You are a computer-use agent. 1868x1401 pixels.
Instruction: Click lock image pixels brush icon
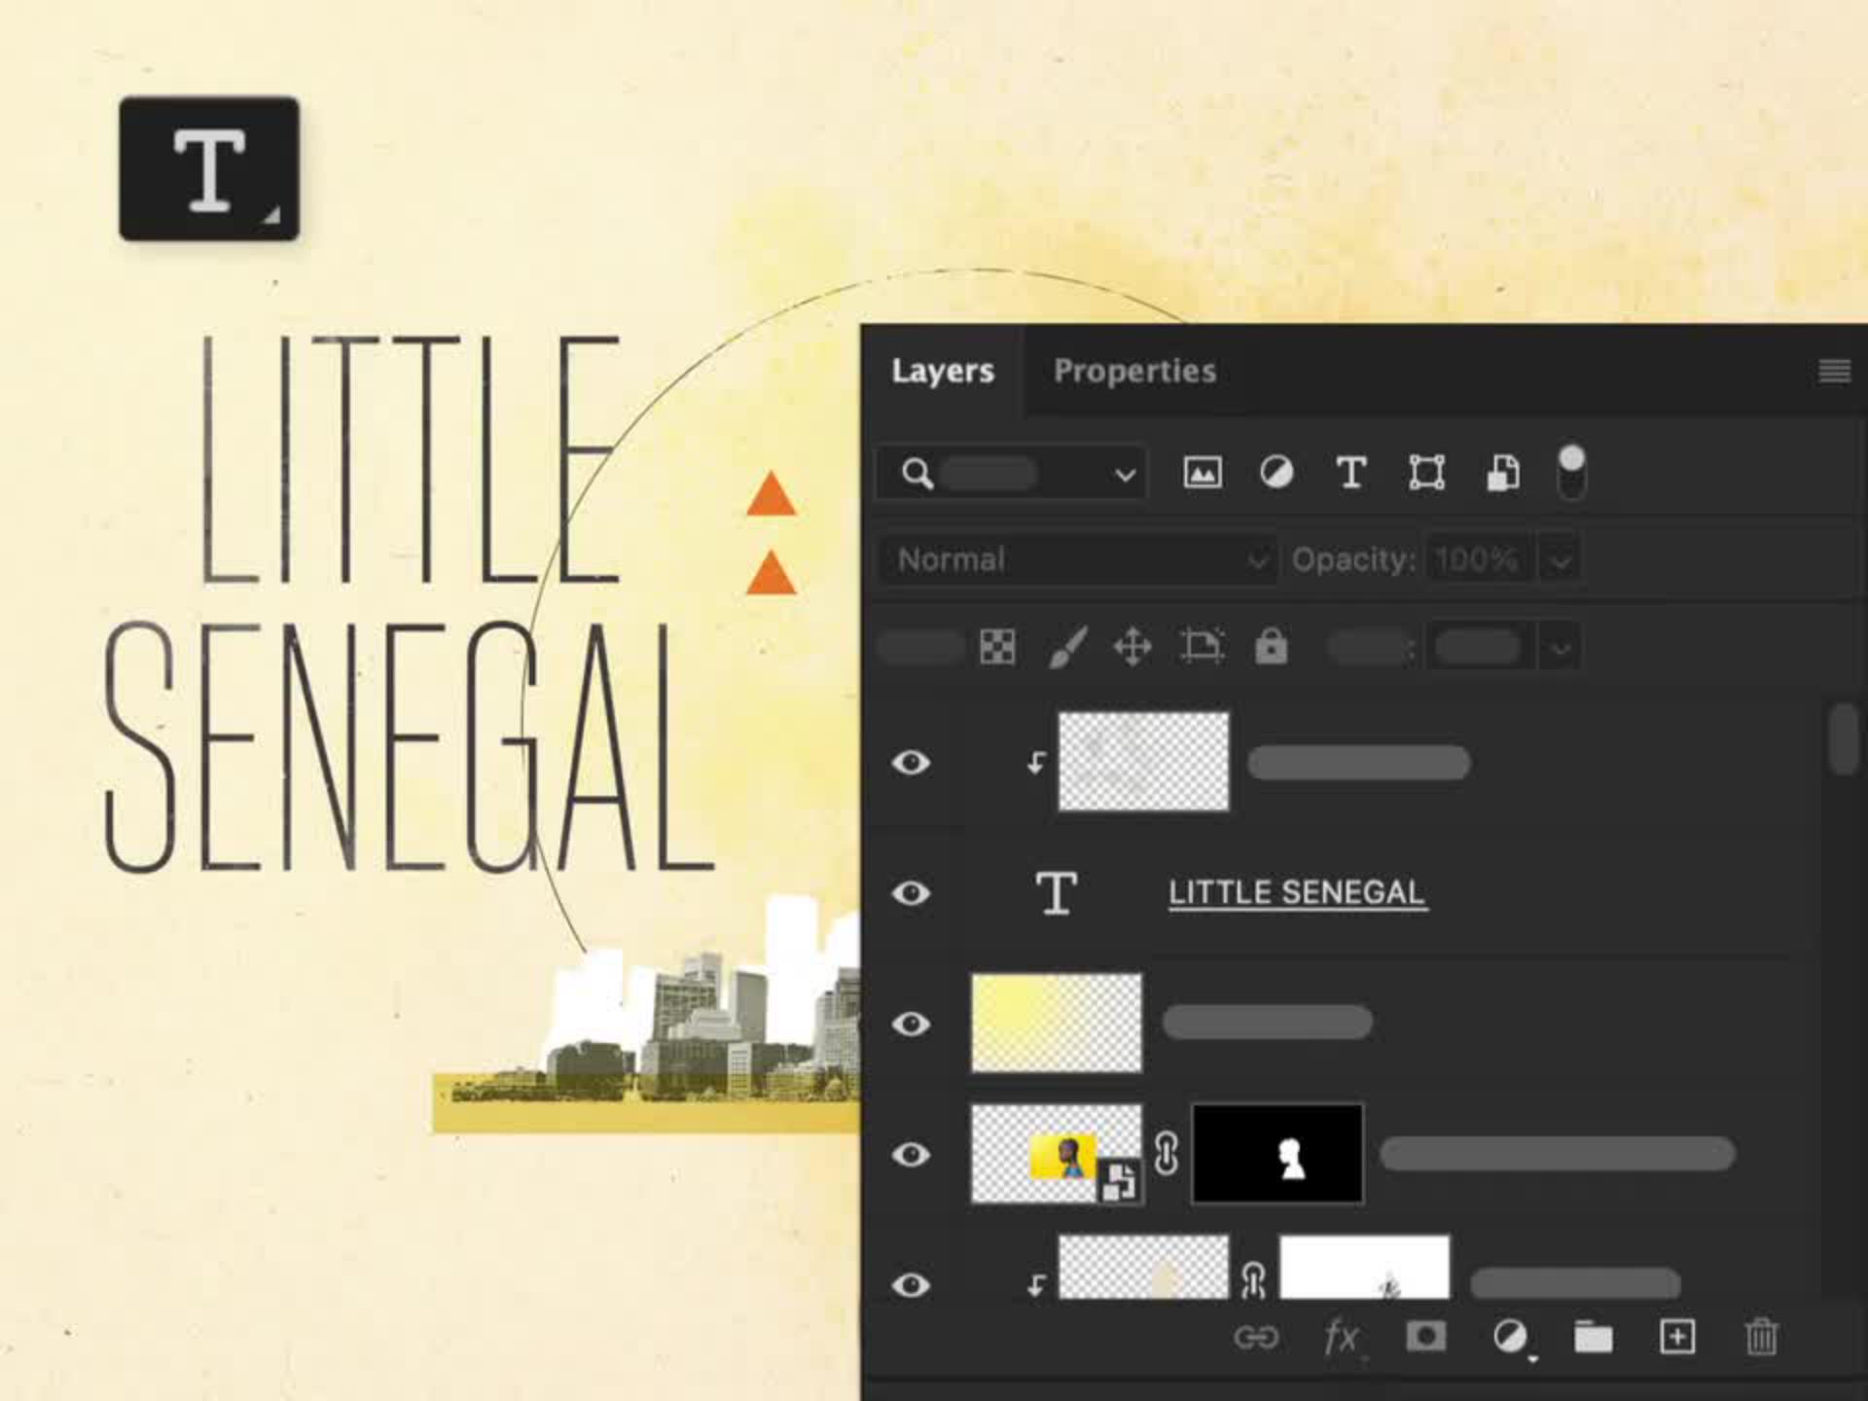pos(1067,647)
